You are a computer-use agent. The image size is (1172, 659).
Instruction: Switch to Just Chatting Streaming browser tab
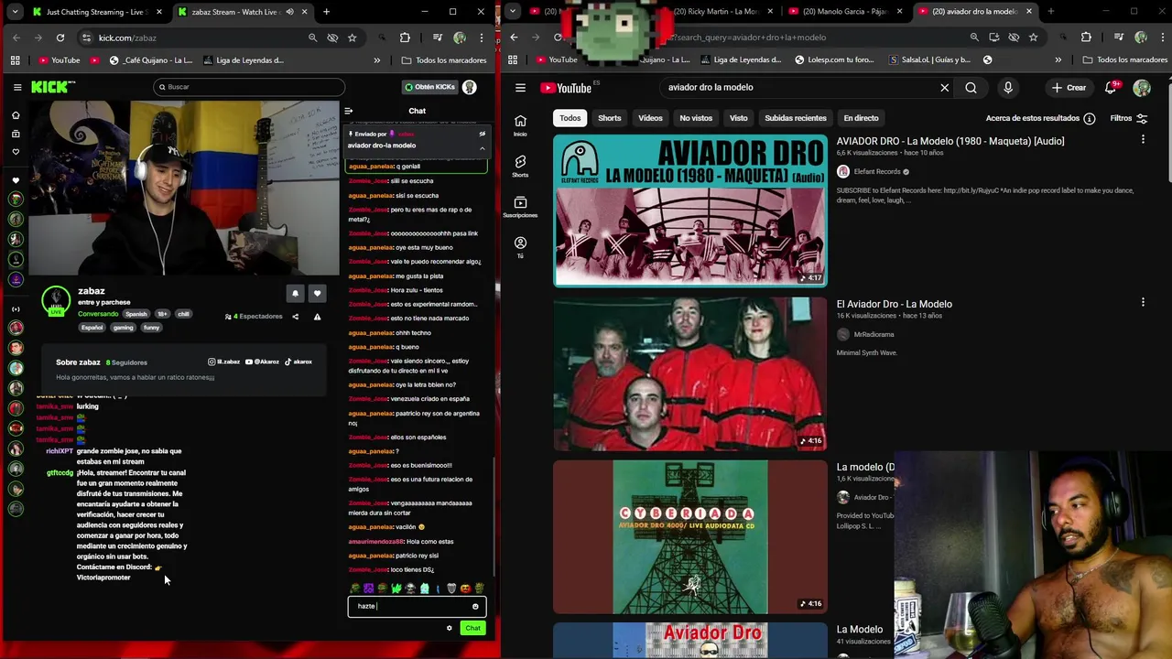pyautogui.click(x=96, y=12)
